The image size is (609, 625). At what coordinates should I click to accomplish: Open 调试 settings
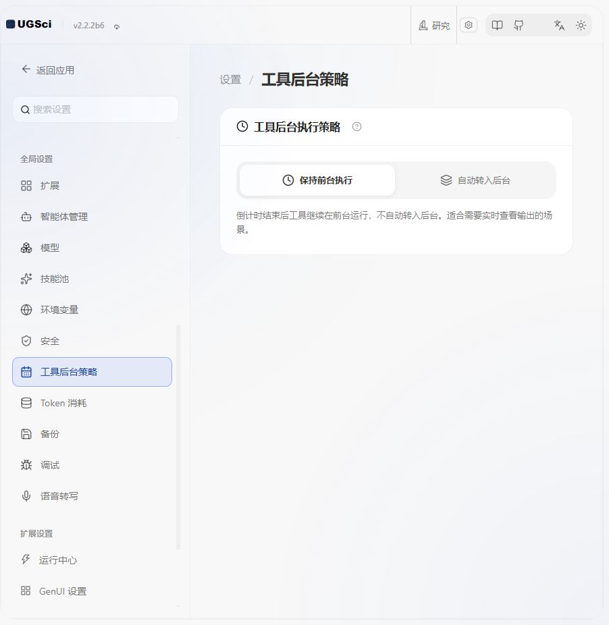tap(92, 465)
